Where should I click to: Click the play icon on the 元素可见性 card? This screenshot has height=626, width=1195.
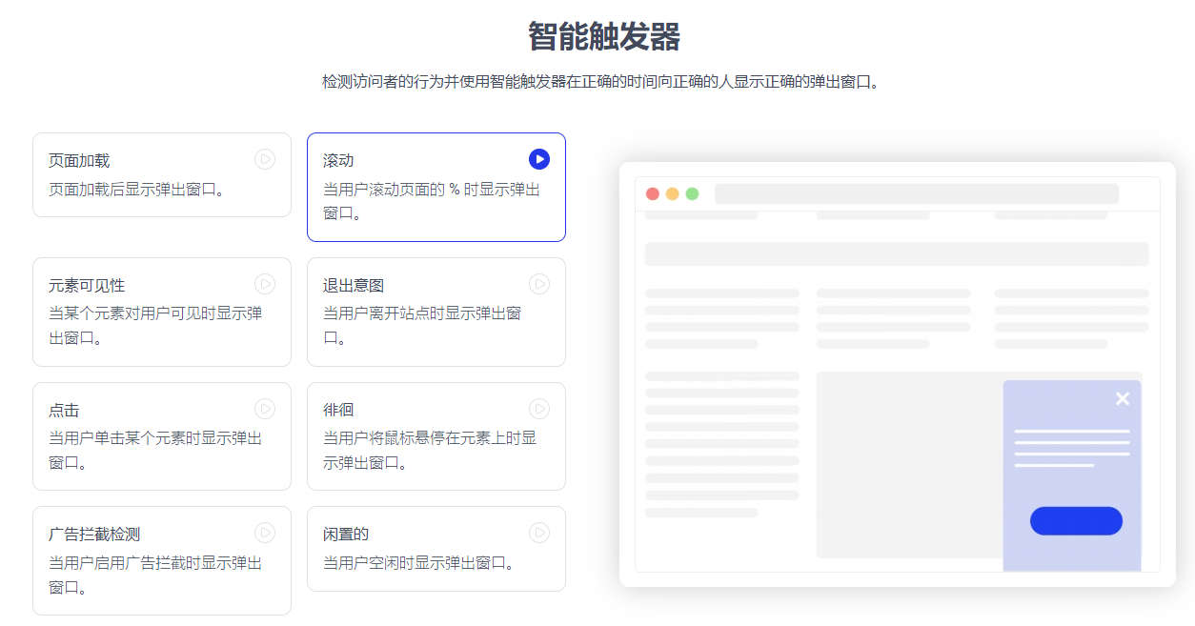(x=265, y=284)
